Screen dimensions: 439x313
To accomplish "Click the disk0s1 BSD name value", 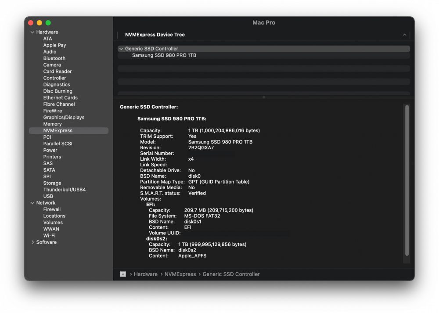I will 193,222.
